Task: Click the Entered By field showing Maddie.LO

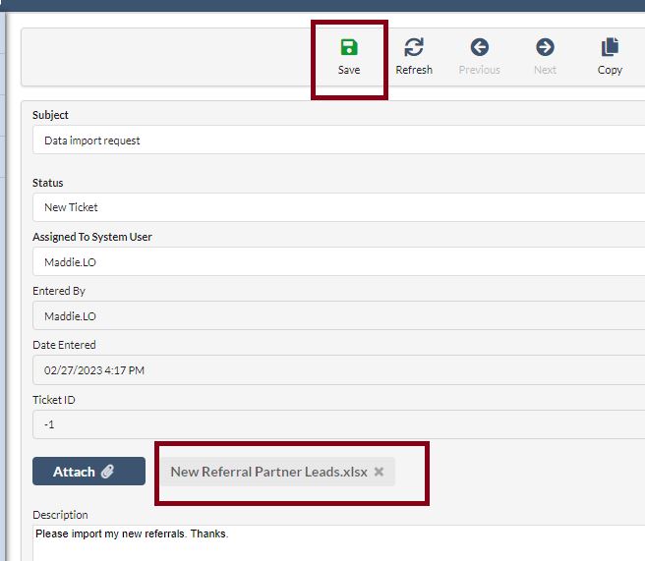Action: pyautogui.click(x=334, y=316)
